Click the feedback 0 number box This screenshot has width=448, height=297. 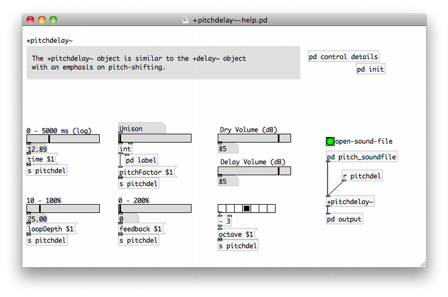(x=128, y=219)
